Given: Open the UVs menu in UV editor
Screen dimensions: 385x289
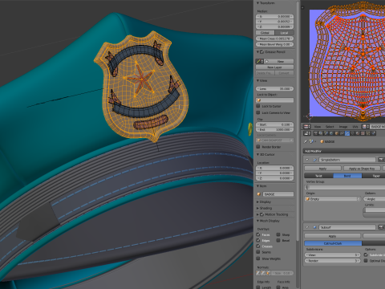Looking at the screenshot, I should click(355, 127).
